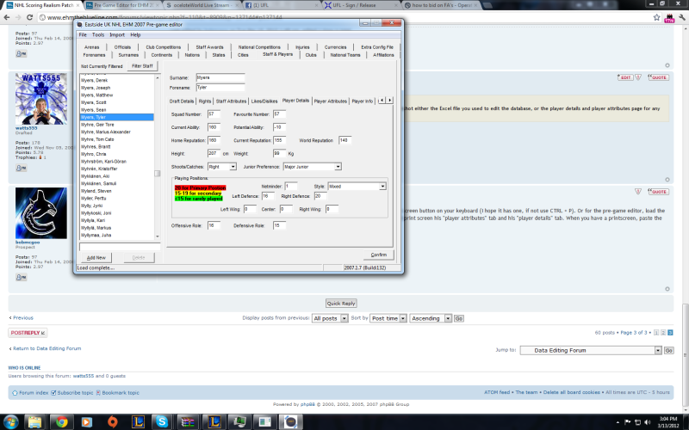
Task: Click the PM icon under the top bobmcgoo post
Action: pyautogui.click(x=21, y=53)
